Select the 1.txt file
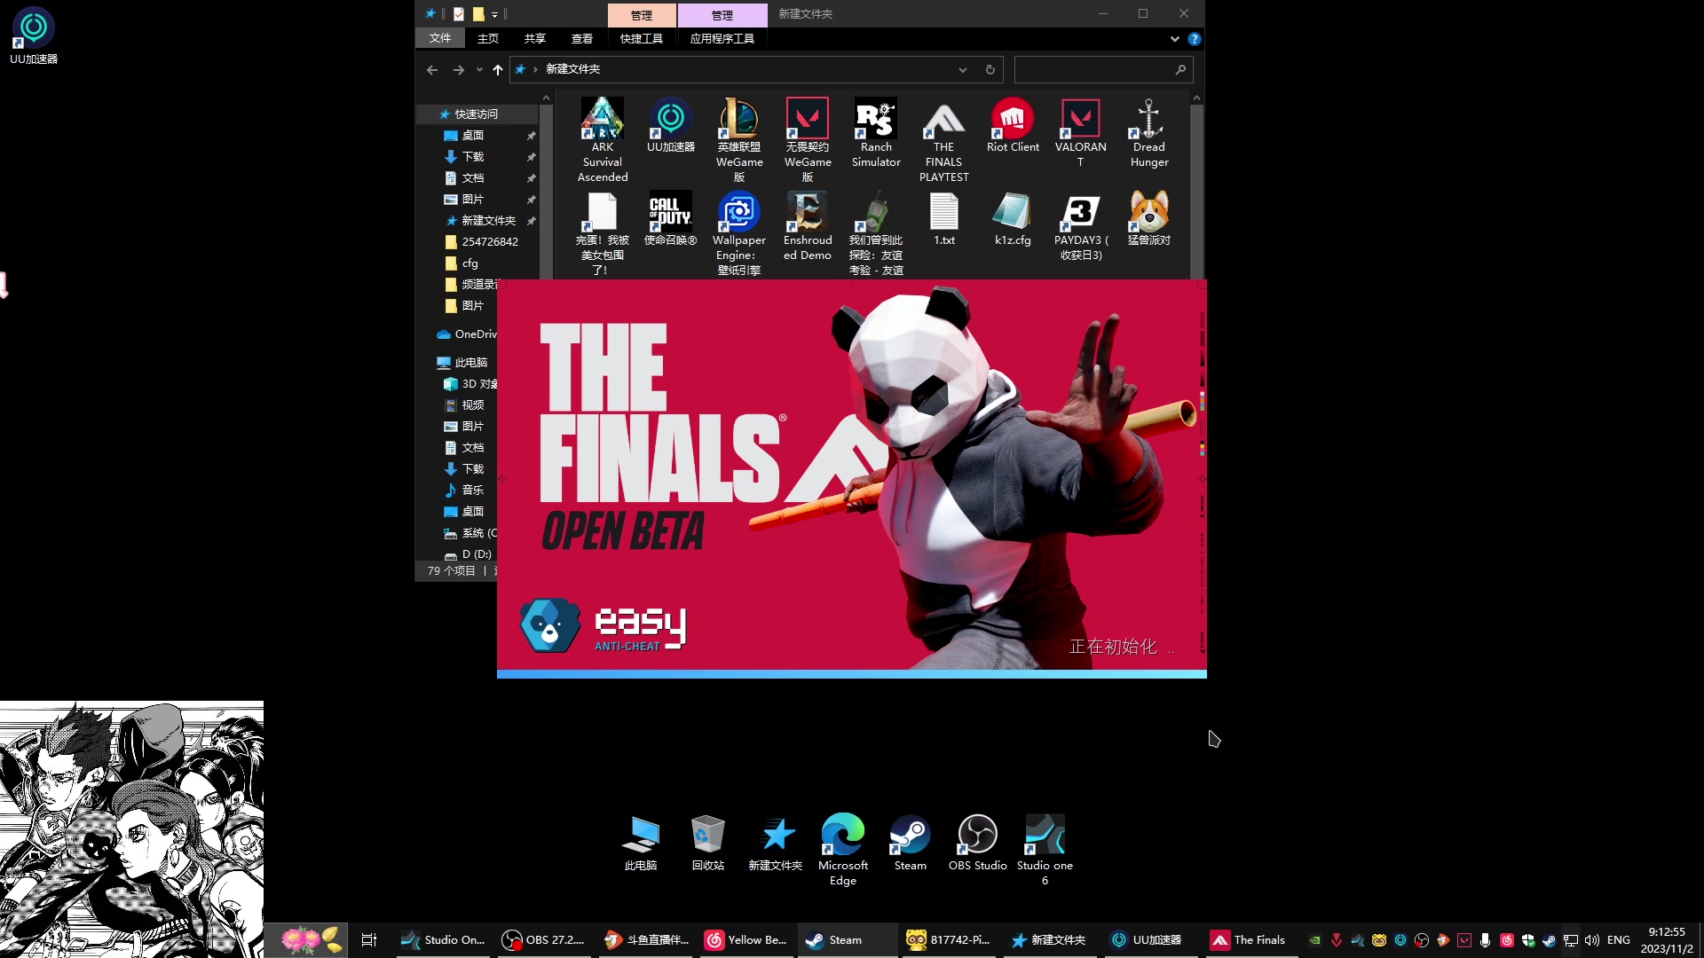Screen dimensions: 1704x958 (x=944, y=218)
